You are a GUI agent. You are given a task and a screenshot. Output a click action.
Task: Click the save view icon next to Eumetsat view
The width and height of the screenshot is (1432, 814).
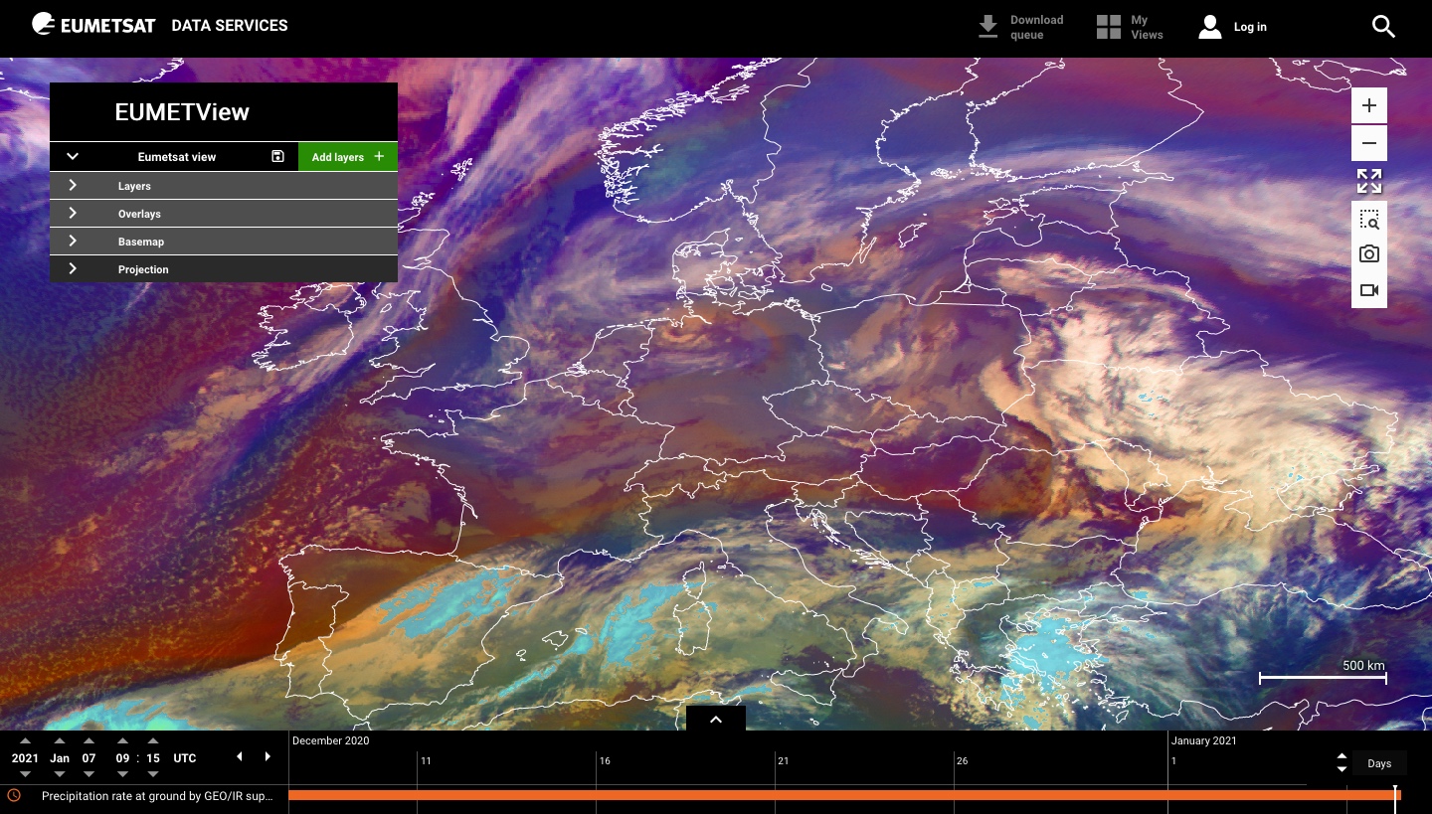click(x=277, y=156)
